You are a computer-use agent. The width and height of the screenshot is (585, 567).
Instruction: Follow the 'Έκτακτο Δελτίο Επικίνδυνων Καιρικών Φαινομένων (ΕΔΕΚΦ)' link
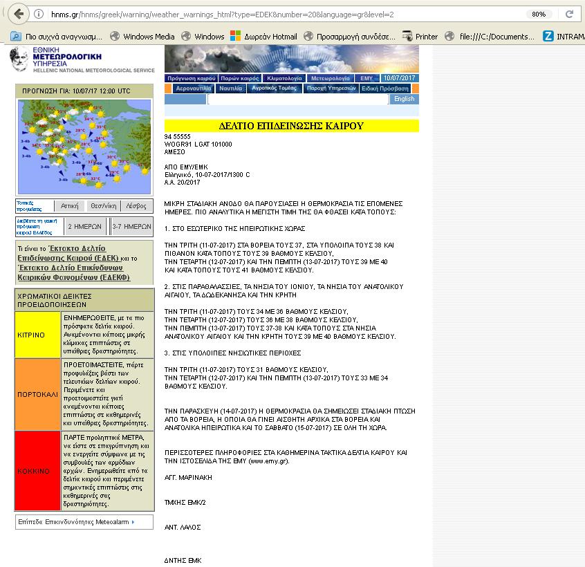click(x=74, y=272)
